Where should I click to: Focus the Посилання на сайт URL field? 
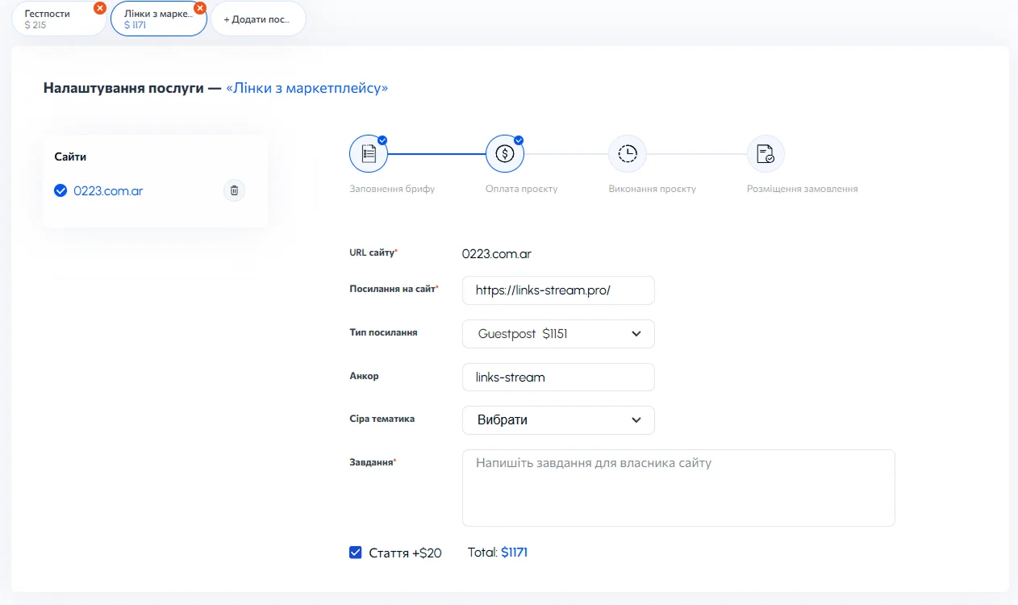click(558, 291)
